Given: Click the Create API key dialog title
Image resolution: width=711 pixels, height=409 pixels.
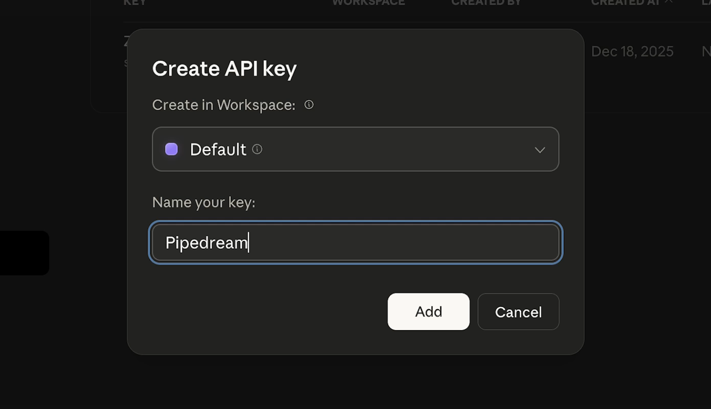Looking at the screenshot, I should coord(224,68).
